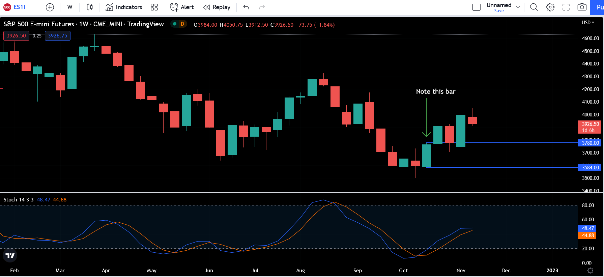Viewport: 604px width, 277px height.
Task: Create an Alert from the toolbar
Action: pos(182,7)
